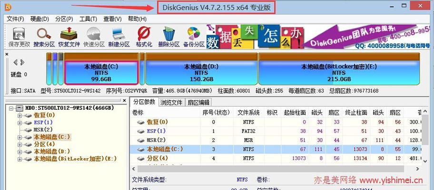
Task: Open the 工具(T) menu
Action: point(88,19)
